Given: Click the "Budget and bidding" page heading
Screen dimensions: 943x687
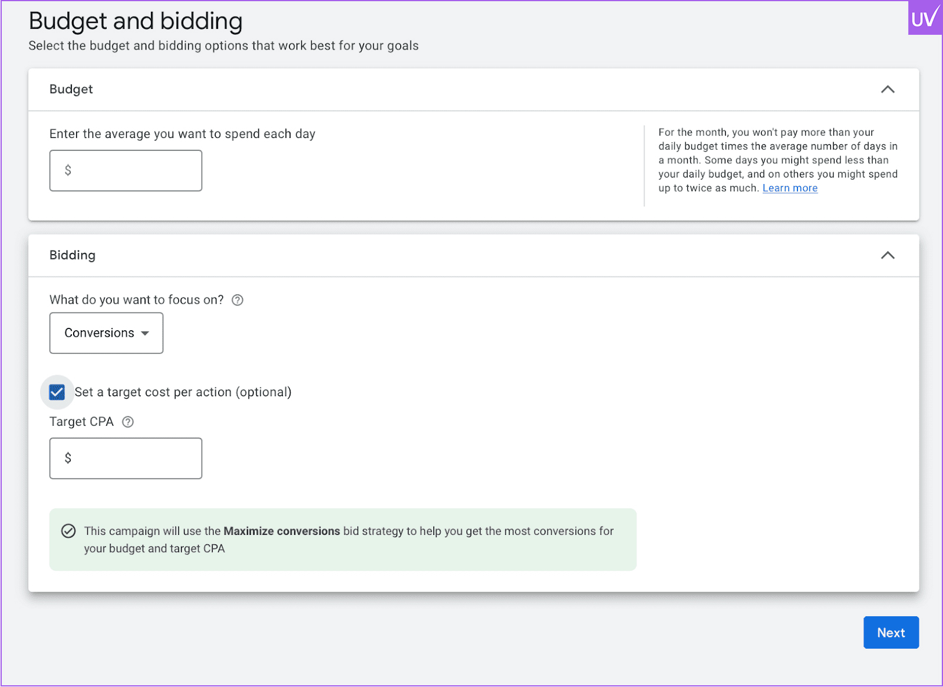Looking at the screenshot, I should [136, 21].
